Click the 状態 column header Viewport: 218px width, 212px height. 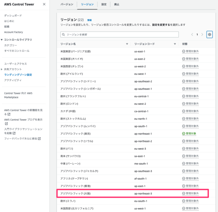185,44
